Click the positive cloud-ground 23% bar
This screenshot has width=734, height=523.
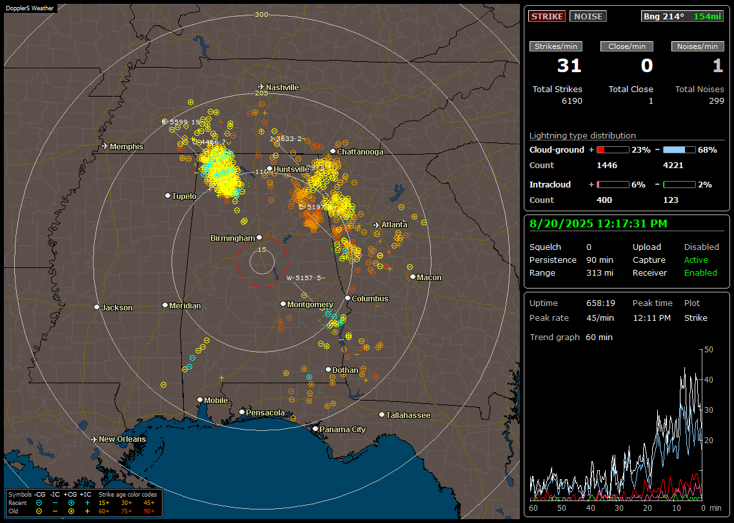pyautogui.click(x=613, y=150)
